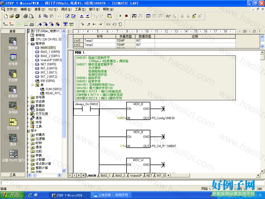Insert a contact element
This screenshot has height=199, width=265.
tap(108, 24)
